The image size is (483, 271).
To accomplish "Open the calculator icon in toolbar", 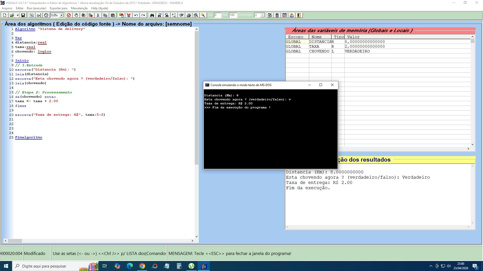I will [277, 15].
